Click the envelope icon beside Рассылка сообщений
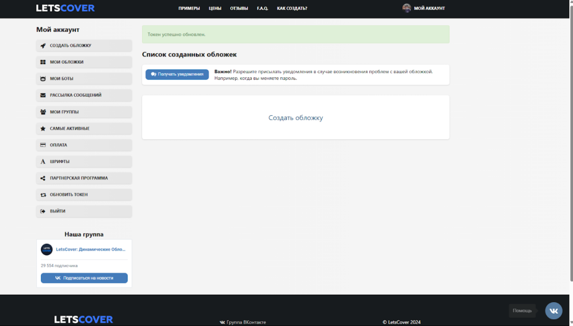Viewport: 573px width, 326px height. 43,95
